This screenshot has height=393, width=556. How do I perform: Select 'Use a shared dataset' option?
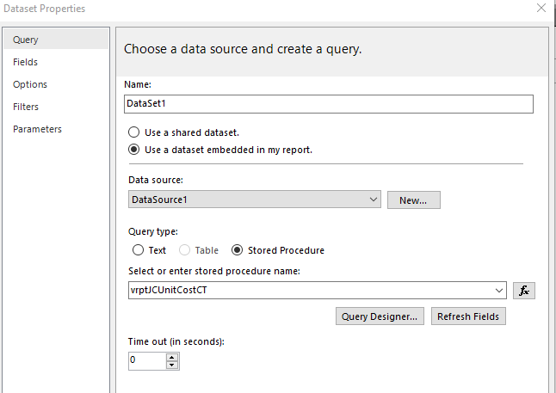[133, 132]
